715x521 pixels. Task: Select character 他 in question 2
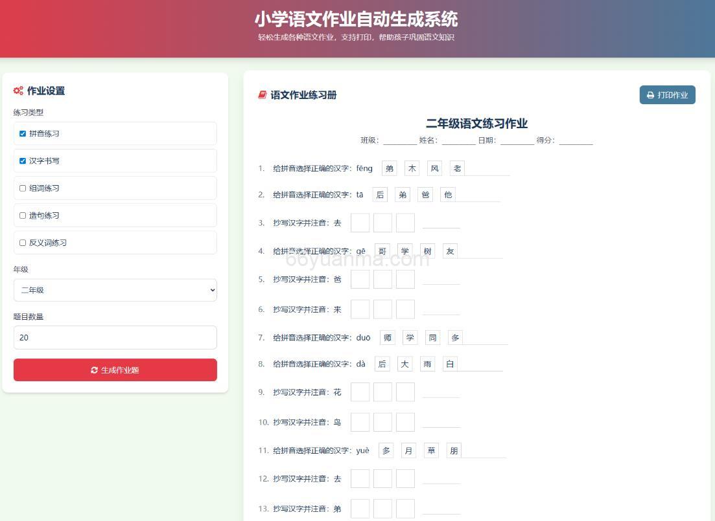pyautogui.click(x=447, y=194)
